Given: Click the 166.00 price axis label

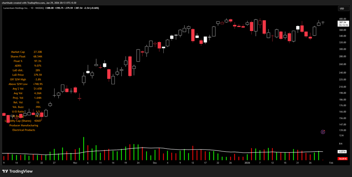Looking at the screenshot, I should coord(342,111).
